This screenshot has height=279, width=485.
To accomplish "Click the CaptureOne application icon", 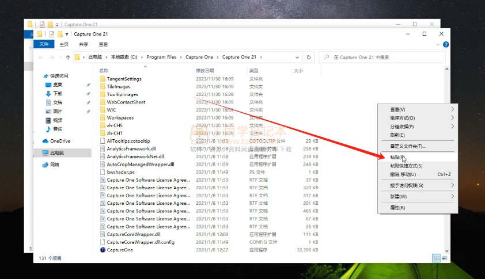I will (x=103, y=250).
